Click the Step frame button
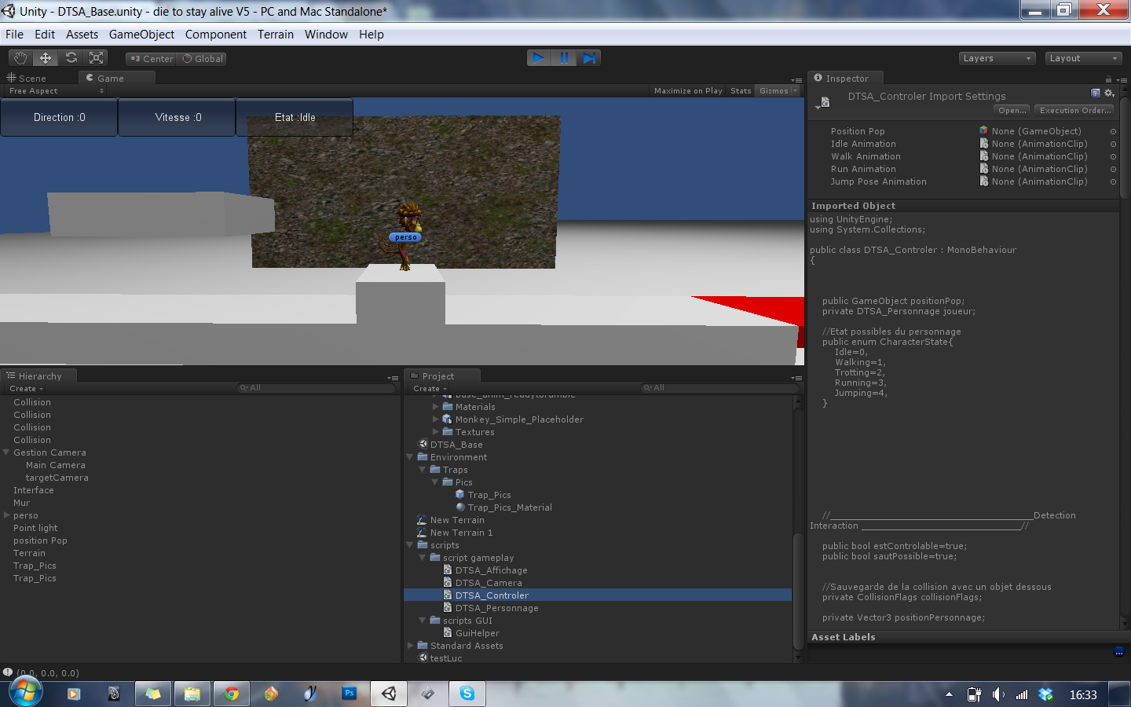The height and width of the screenshot is (707, 1131). (x=590, y=58)
